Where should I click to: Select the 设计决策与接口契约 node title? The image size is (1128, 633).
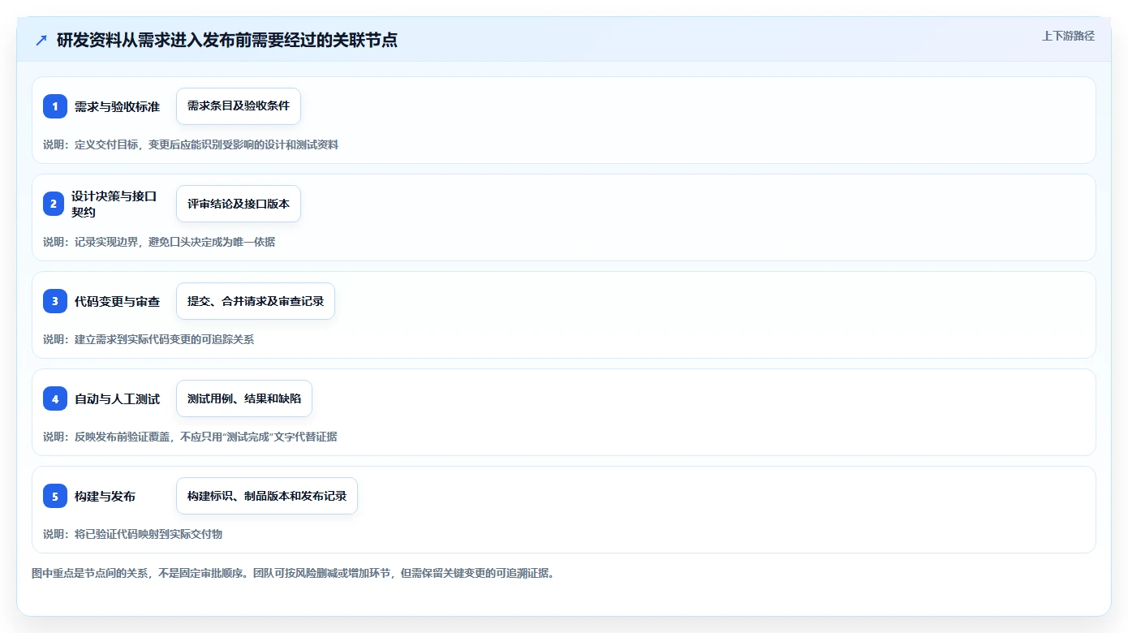coord(114,204)
